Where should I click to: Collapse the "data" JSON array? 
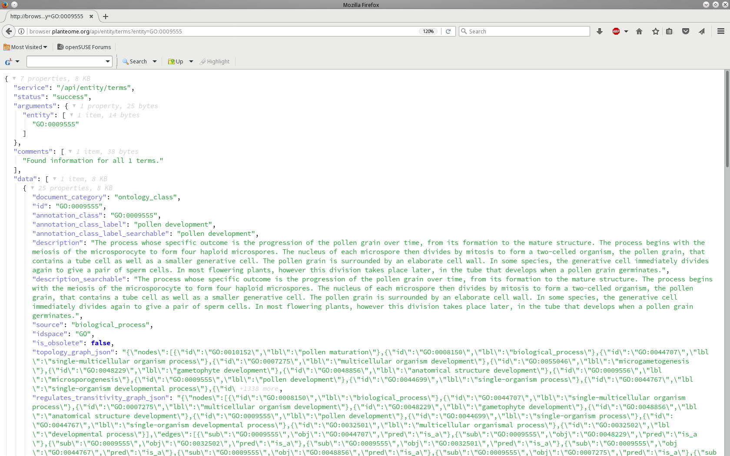pos(55,179)
